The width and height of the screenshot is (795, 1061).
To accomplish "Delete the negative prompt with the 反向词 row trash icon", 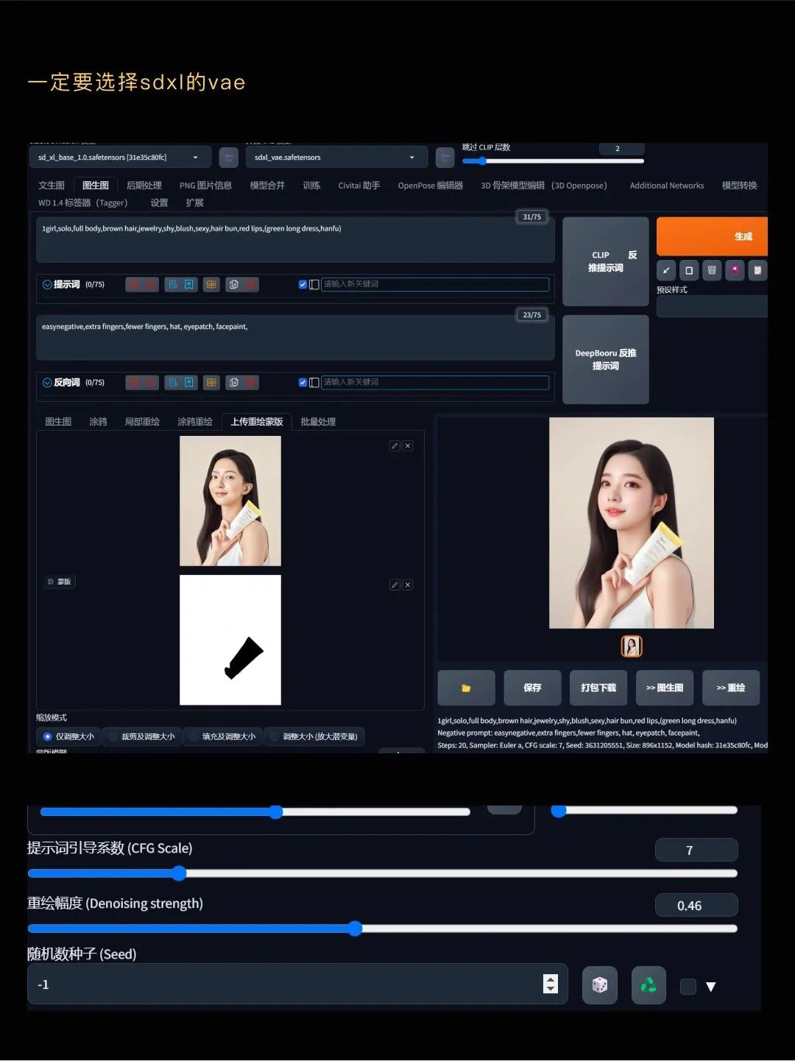I will pos(250,382).
